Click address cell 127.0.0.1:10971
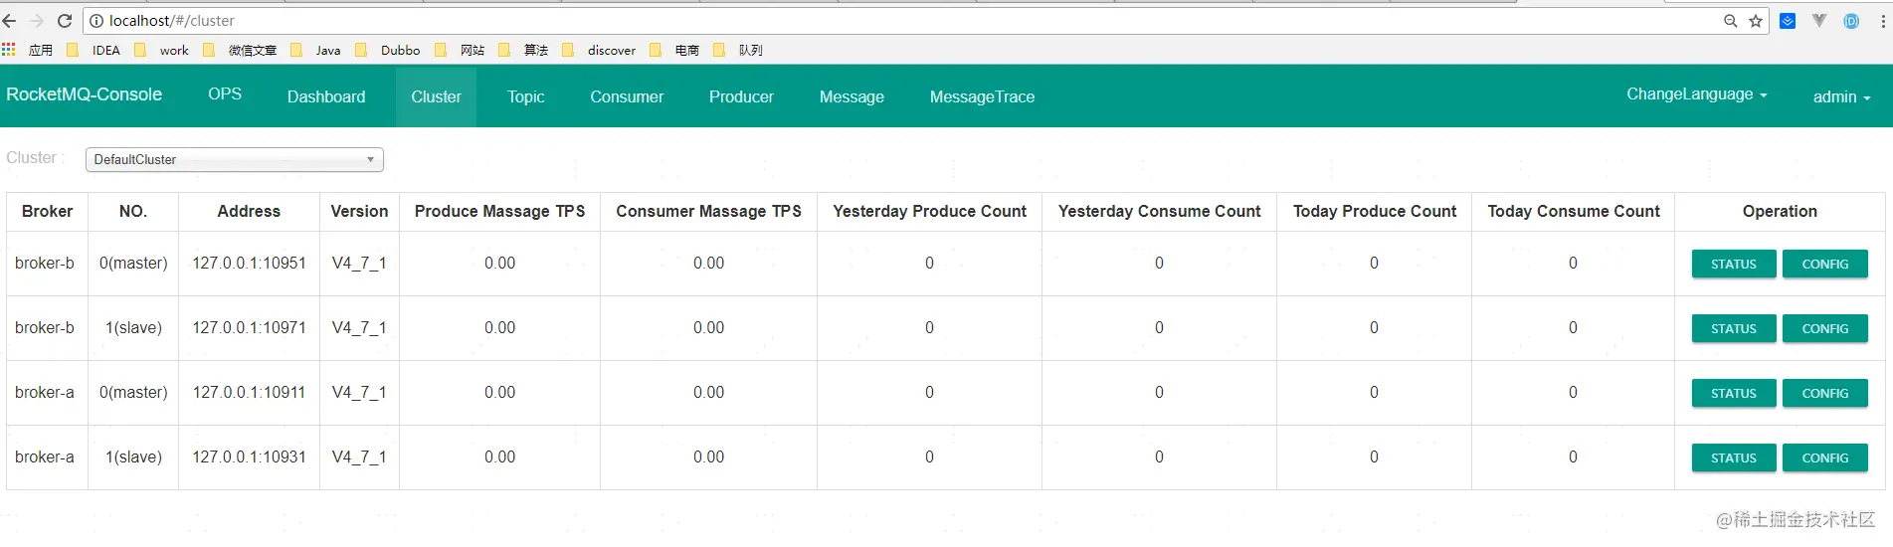The image size is (1893, 547). click(x=249, y=328)
